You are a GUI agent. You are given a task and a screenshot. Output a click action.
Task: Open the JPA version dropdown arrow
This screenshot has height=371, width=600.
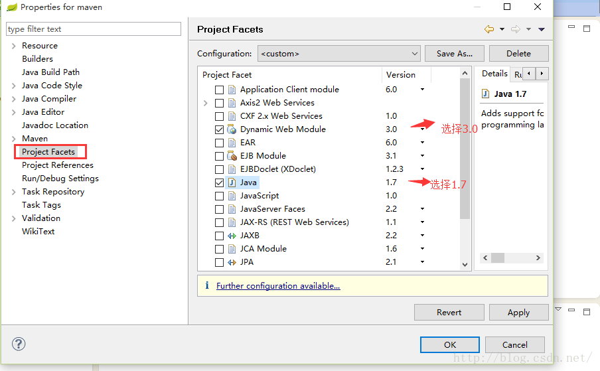(x=422, y=262)
